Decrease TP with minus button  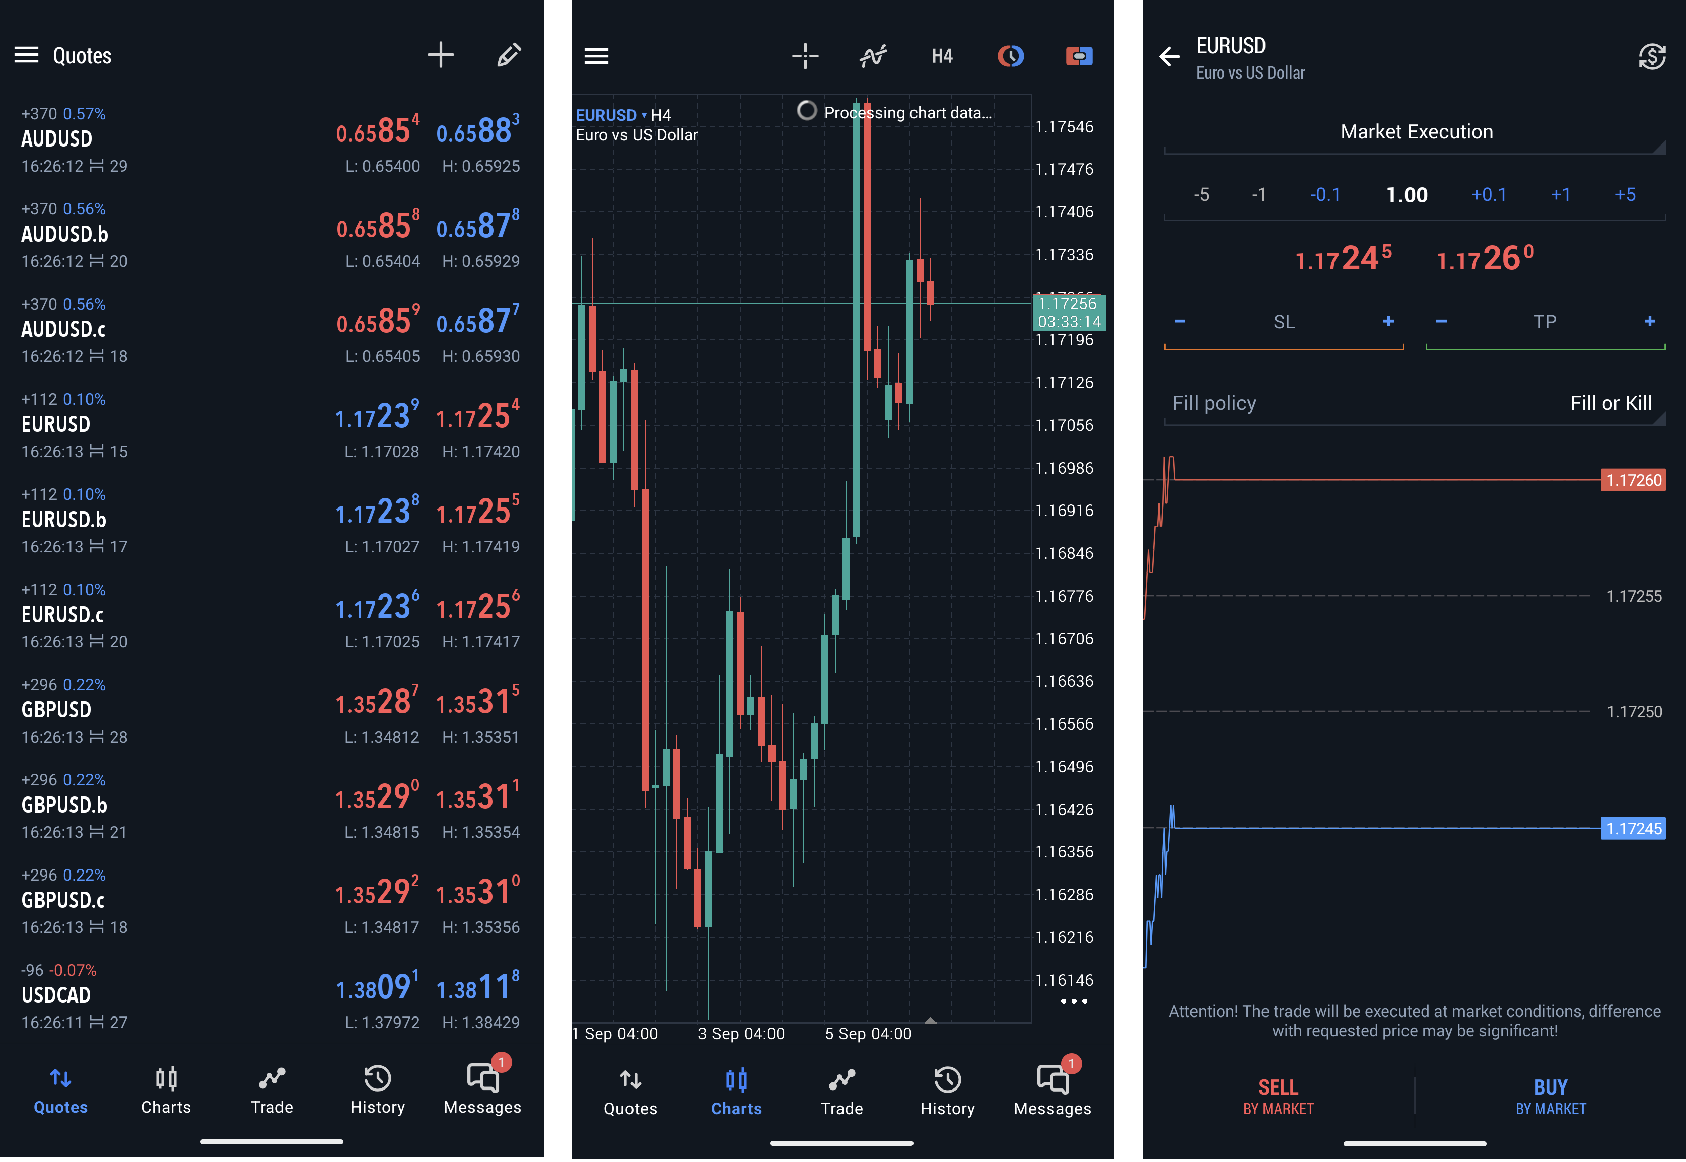[1441, 321]
